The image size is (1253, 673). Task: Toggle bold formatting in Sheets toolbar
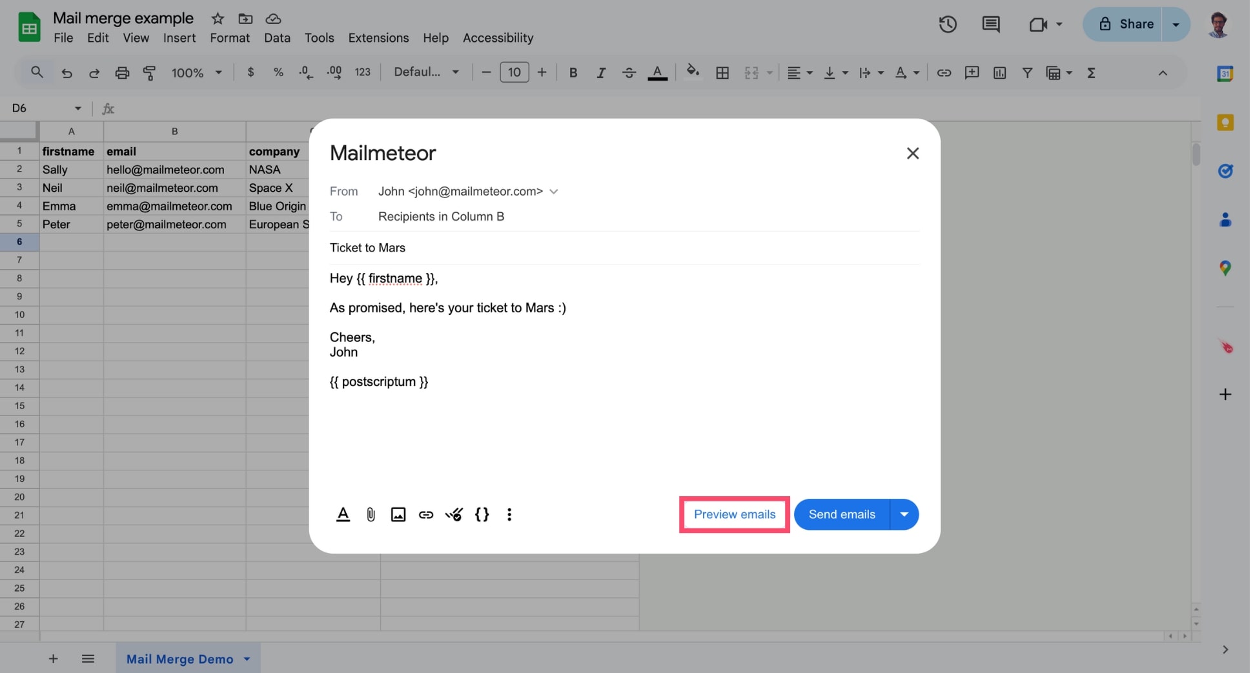(573, 73)
